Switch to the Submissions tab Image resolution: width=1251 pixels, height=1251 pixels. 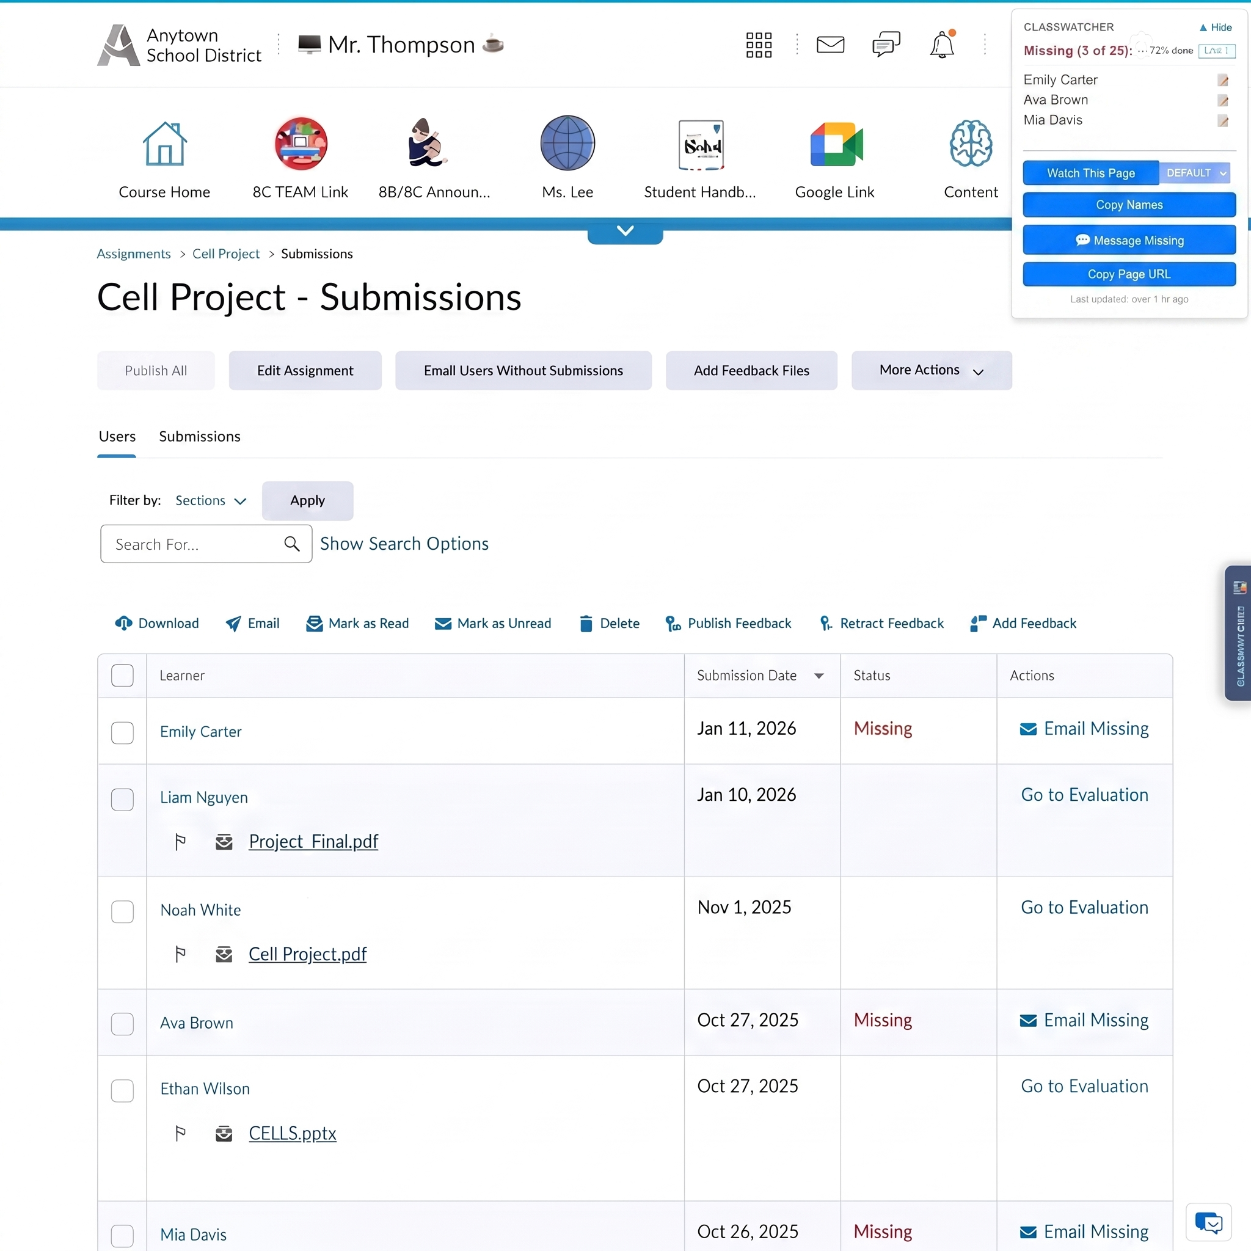click(x=199, y=436)
